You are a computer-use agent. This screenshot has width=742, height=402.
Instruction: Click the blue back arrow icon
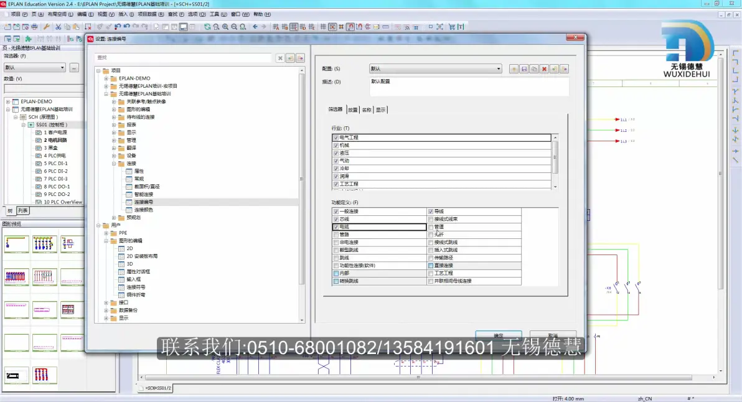click(255, 27)
